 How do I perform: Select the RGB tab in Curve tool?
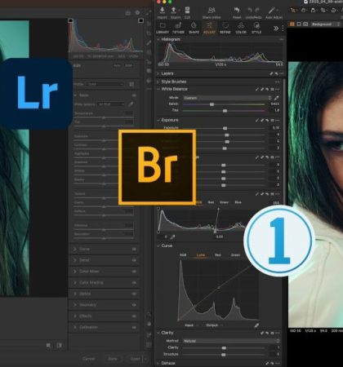pyautogui.click(x=183, y=255)
